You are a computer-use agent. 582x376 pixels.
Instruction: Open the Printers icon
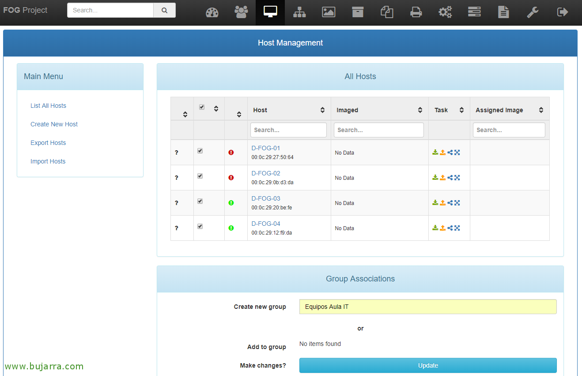point(416,12)
